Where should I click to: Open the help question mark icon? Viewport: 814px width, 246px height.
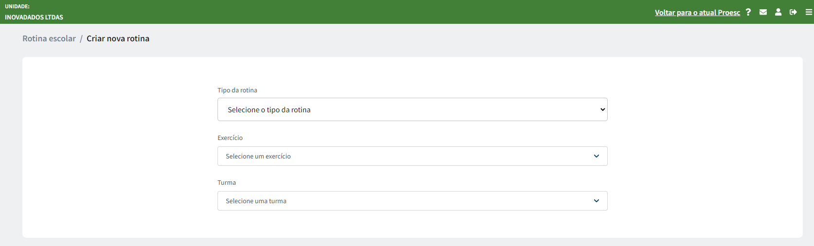point(748,12)
